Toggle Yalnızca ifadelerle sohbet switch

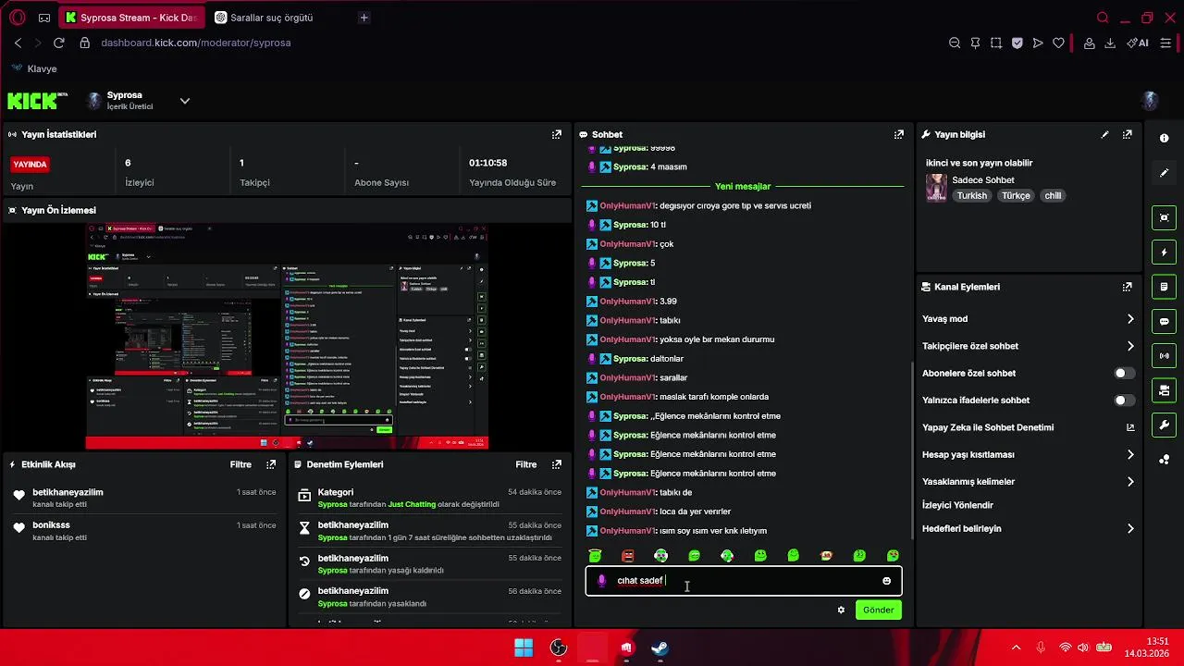click(x=1124, y=401)
